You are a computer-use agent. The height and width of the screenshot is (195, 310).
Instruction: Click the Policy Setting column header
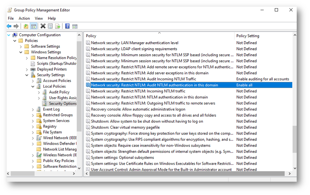(x=248, y=36)
